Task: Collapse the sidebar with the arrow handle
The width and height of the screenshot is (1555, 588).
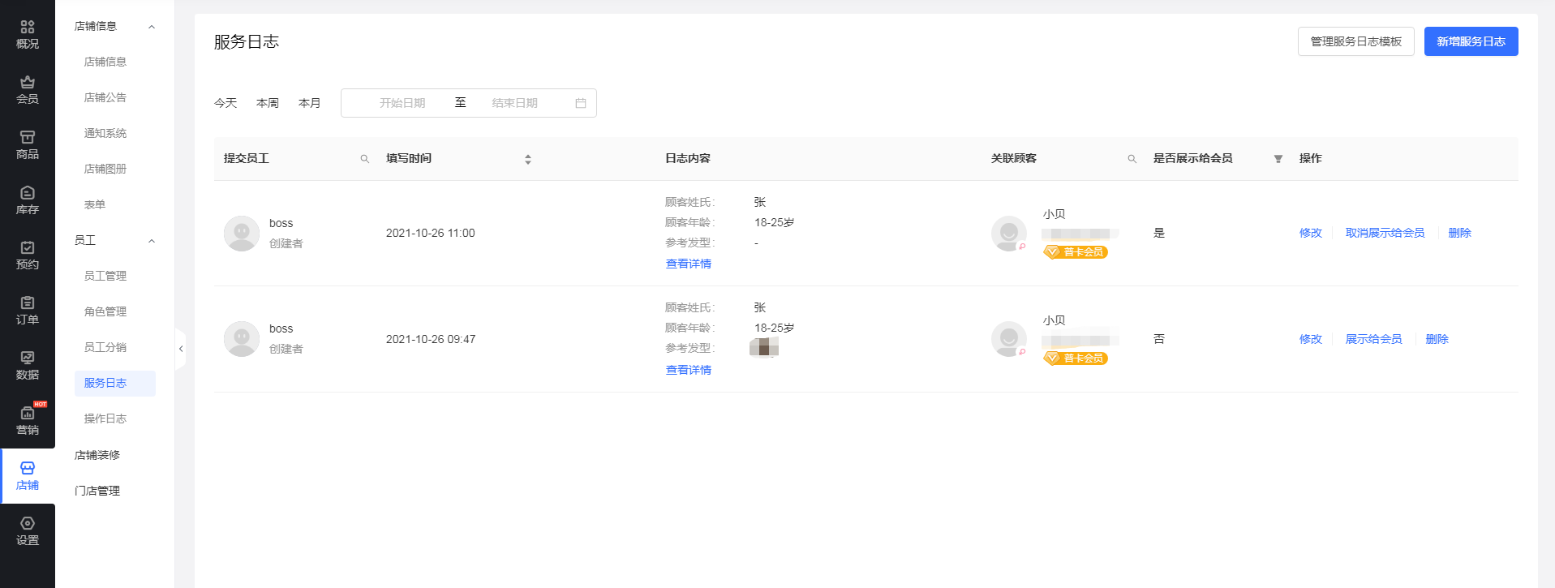Action: pyautogui.click(x=181, y=349)
